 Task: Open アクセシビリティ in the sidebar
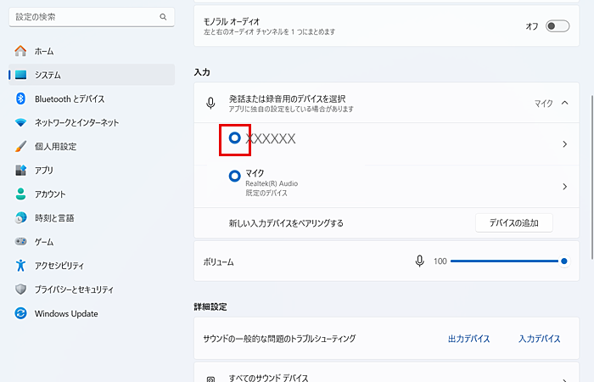[x=92, y=265]
